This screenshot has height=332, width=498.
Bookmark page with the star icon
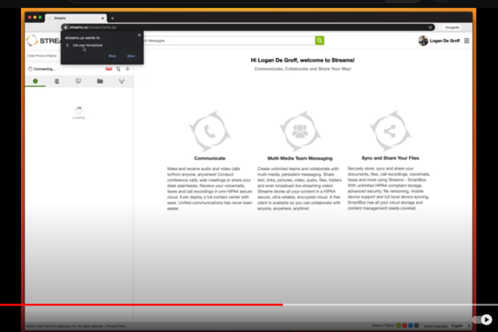430,28
